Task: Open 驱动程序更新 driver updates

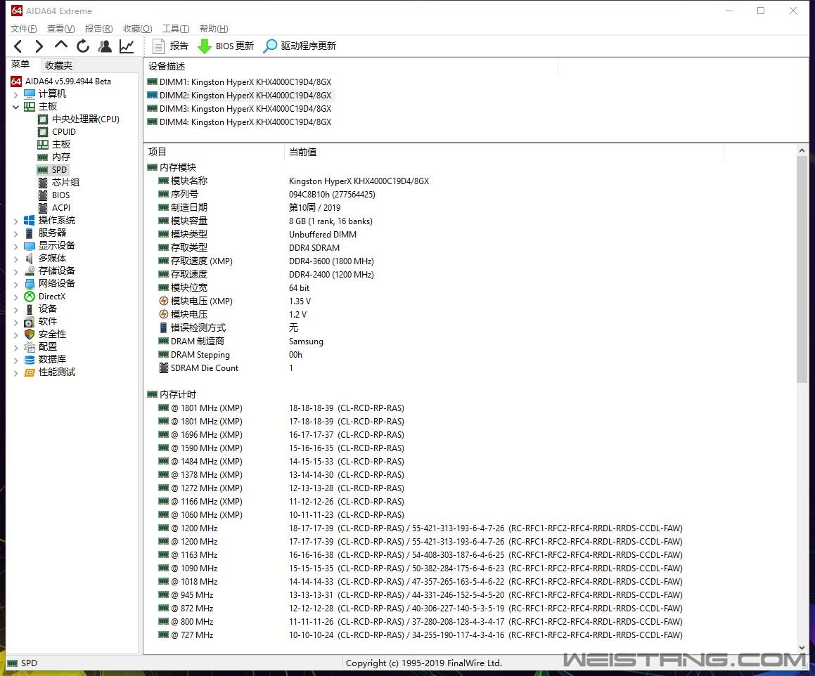Action: point(300,46)
